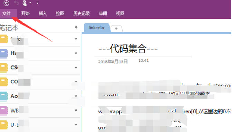235x132 pixels.
Task: Select the CO notebook name
Action: click(14, 82)
